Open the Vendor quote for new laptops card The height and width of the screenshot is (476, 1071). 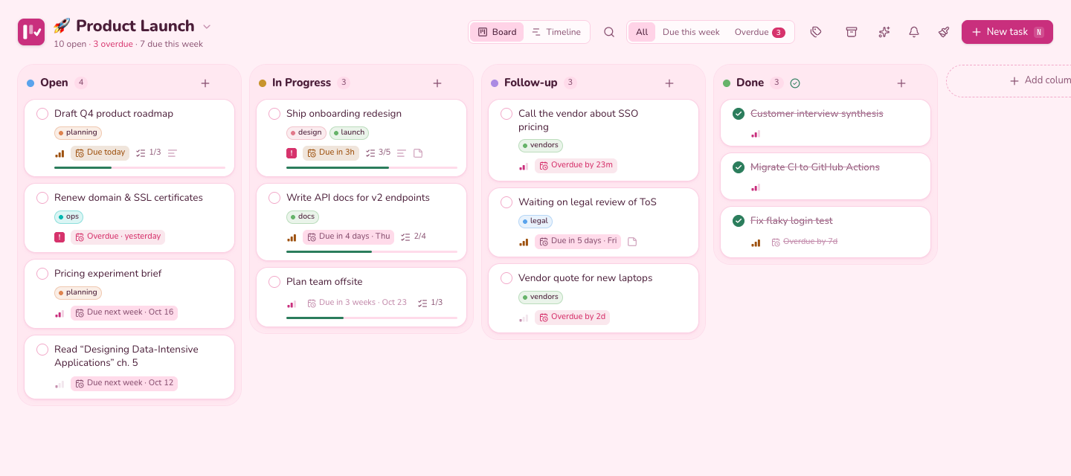coord(594,298)
